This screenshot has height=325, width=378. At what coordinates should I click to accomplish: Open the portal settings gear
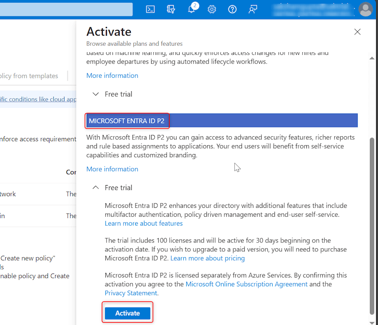pyautogui.click(x=212, y=9)
